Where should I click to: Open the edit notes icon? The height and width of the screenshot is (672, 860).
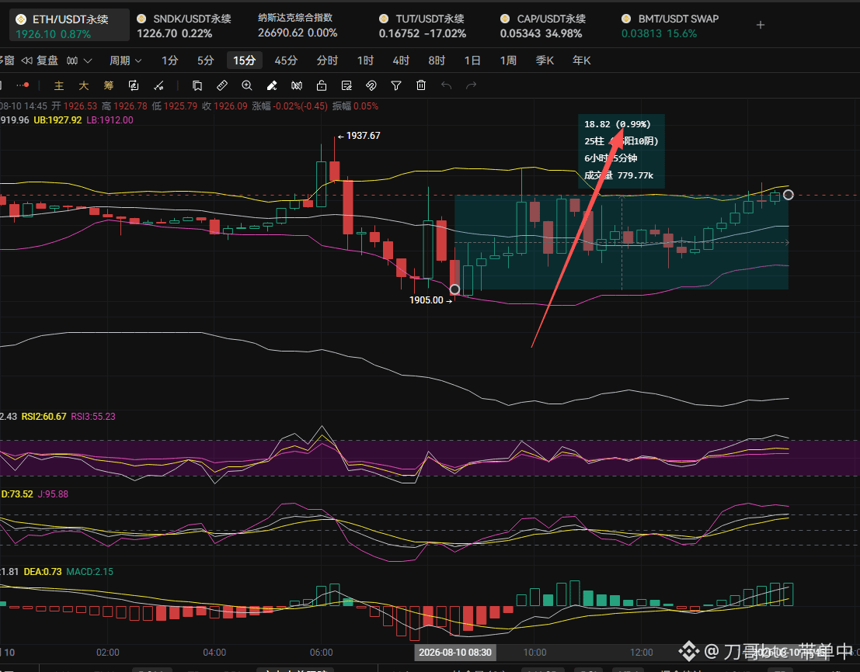[x=346, y=85]
